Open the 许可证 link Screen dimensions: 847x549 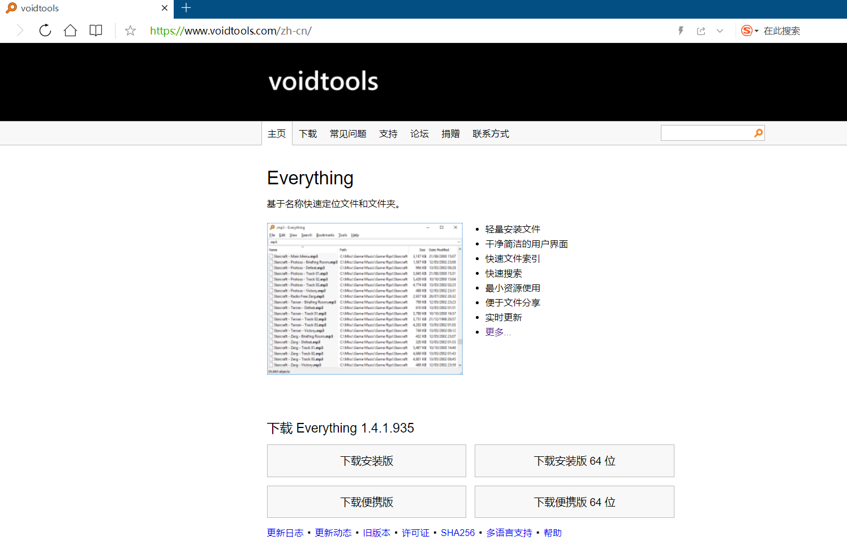pos(415,533)
